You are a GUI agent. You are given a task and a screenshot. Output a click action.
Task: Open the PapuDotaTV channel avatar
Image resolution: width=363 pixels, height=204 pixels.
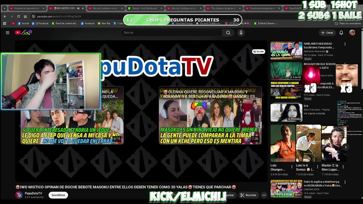19,195
